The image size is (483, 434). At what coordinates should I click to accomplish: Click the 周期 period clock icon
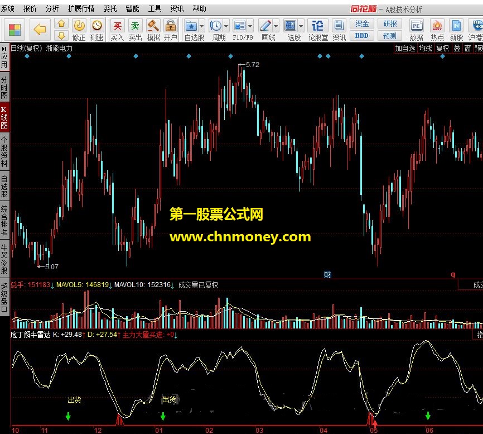tap(216, 26)
